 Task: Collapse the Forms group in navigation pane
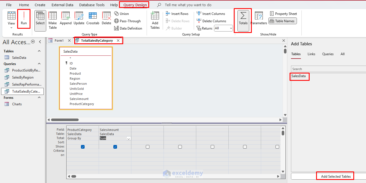pyautogui.click(x=39, y=97)
